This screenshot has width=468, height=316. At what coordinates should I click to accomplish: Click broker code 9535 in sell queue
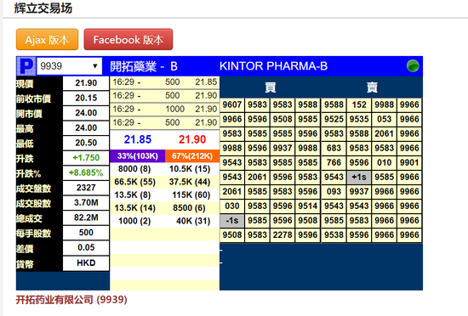click(x=359, y=119)
